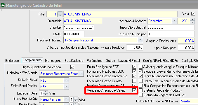Screen dimensions: 198x105
Task: Toggle Emite Serviços no ECF checkbox
Action: 134,67
